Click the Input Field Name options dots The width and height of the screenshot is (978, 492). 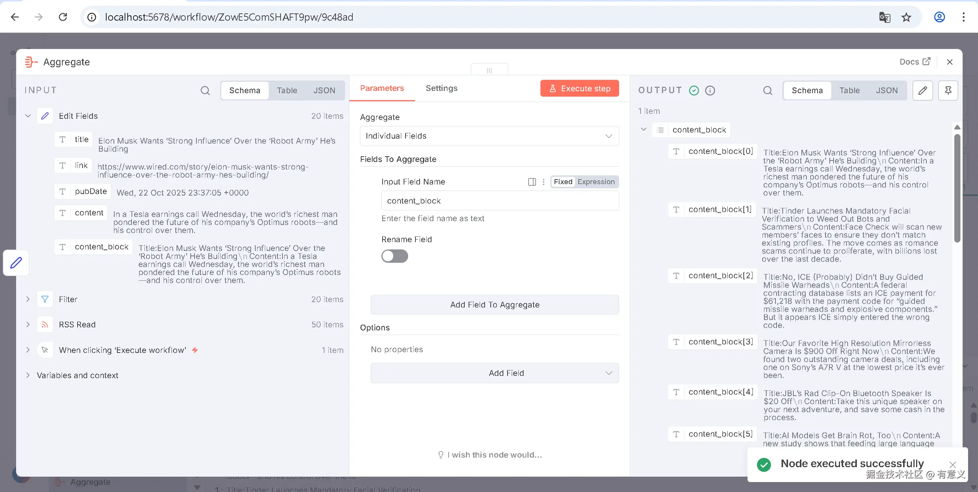point(543,182)
